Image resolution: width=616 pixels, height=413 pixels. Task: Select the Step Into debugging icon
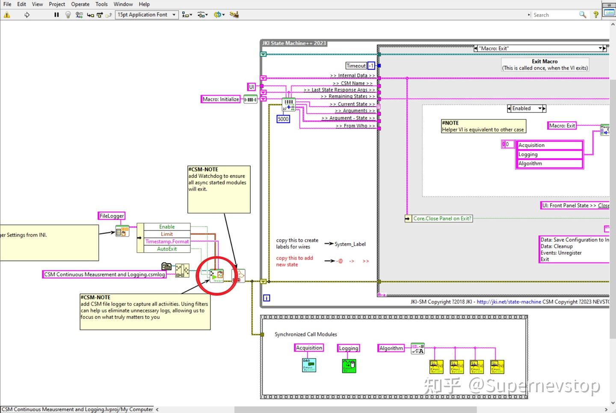click(x=90, y=15)
